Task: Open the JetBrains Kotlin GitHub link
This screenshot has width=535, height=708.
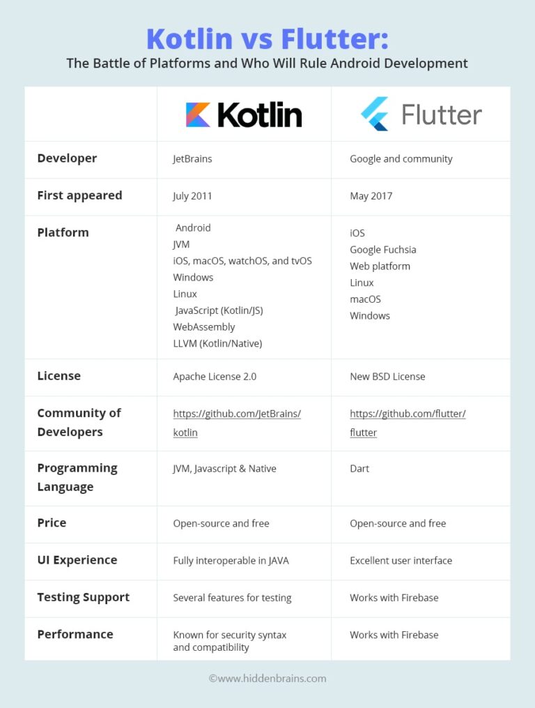Action: (x=237, y=414)
